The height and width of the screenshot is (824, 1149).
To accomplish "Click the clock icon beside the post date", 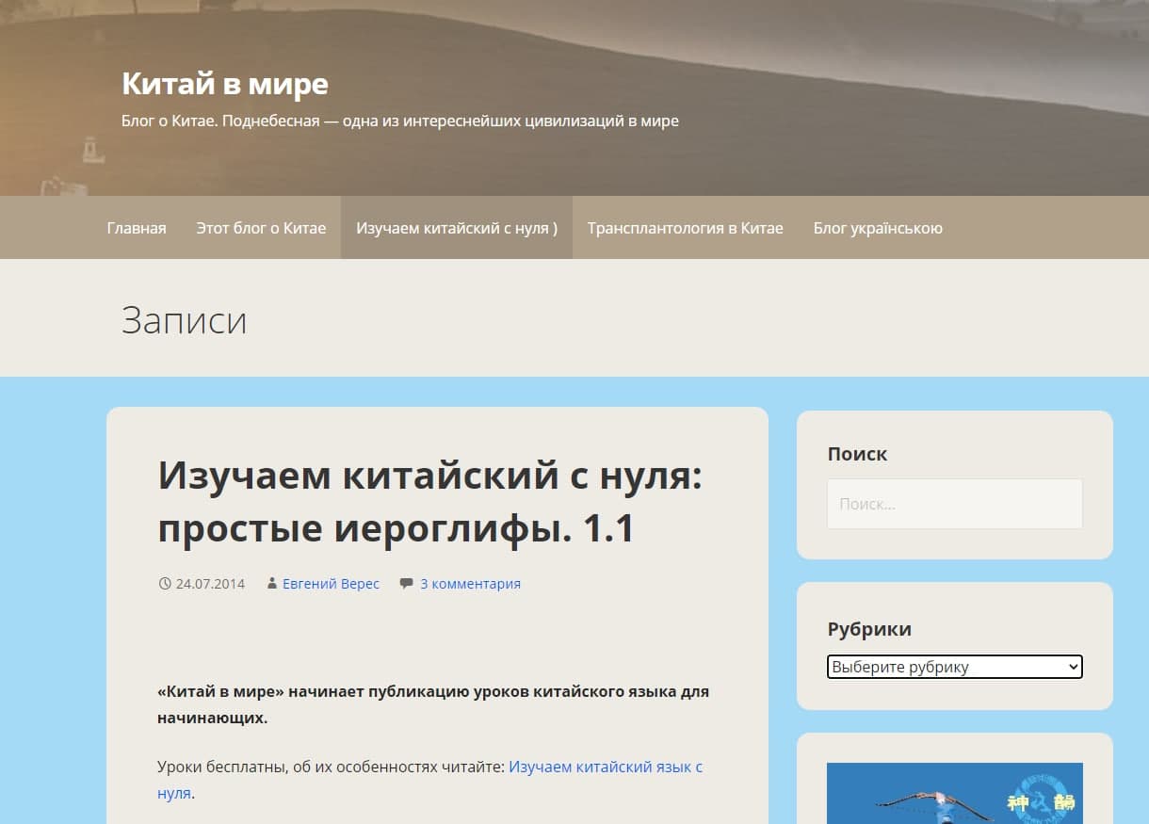I will [x=165, y=584].
